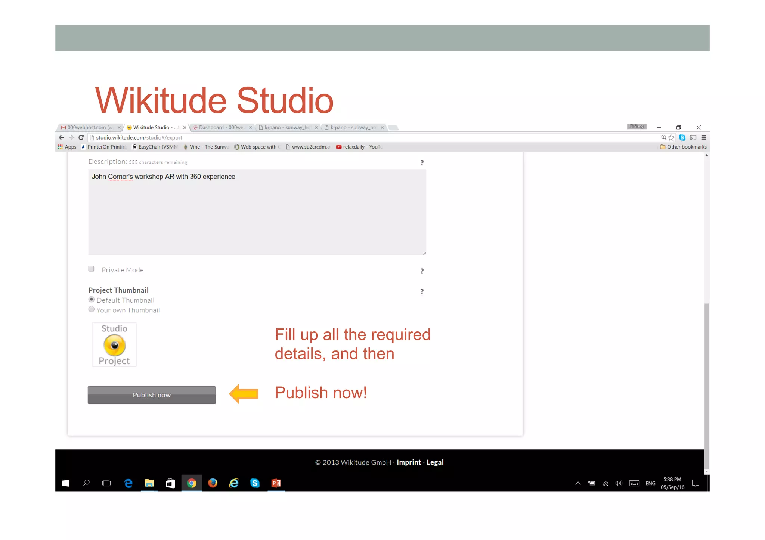765x540 pixels.
Task: Open the EasyChair (VSMM) bookmark
Action: coord(155,147)
